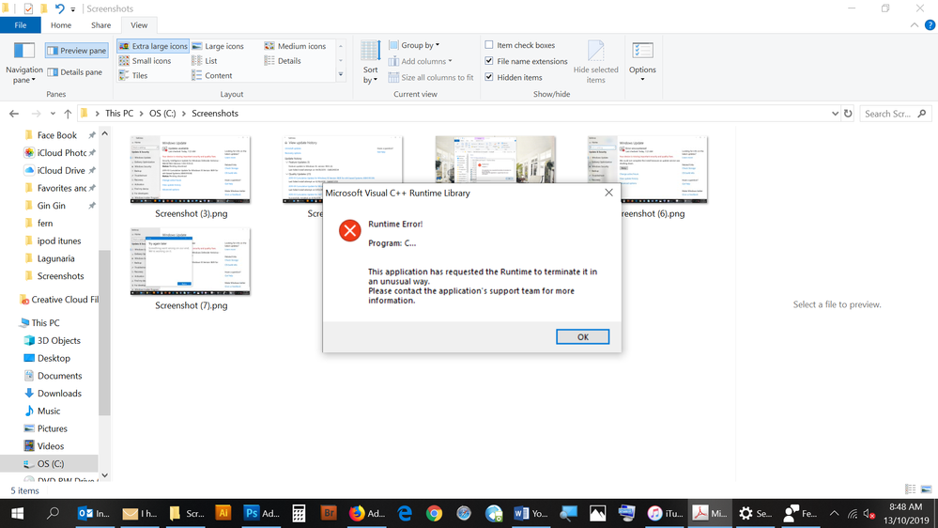Open folder Options

[642, 62]
